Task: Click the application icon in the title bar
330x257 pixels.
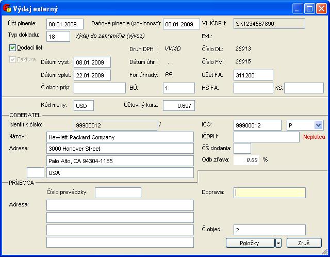Action: (x=7, y=8)
